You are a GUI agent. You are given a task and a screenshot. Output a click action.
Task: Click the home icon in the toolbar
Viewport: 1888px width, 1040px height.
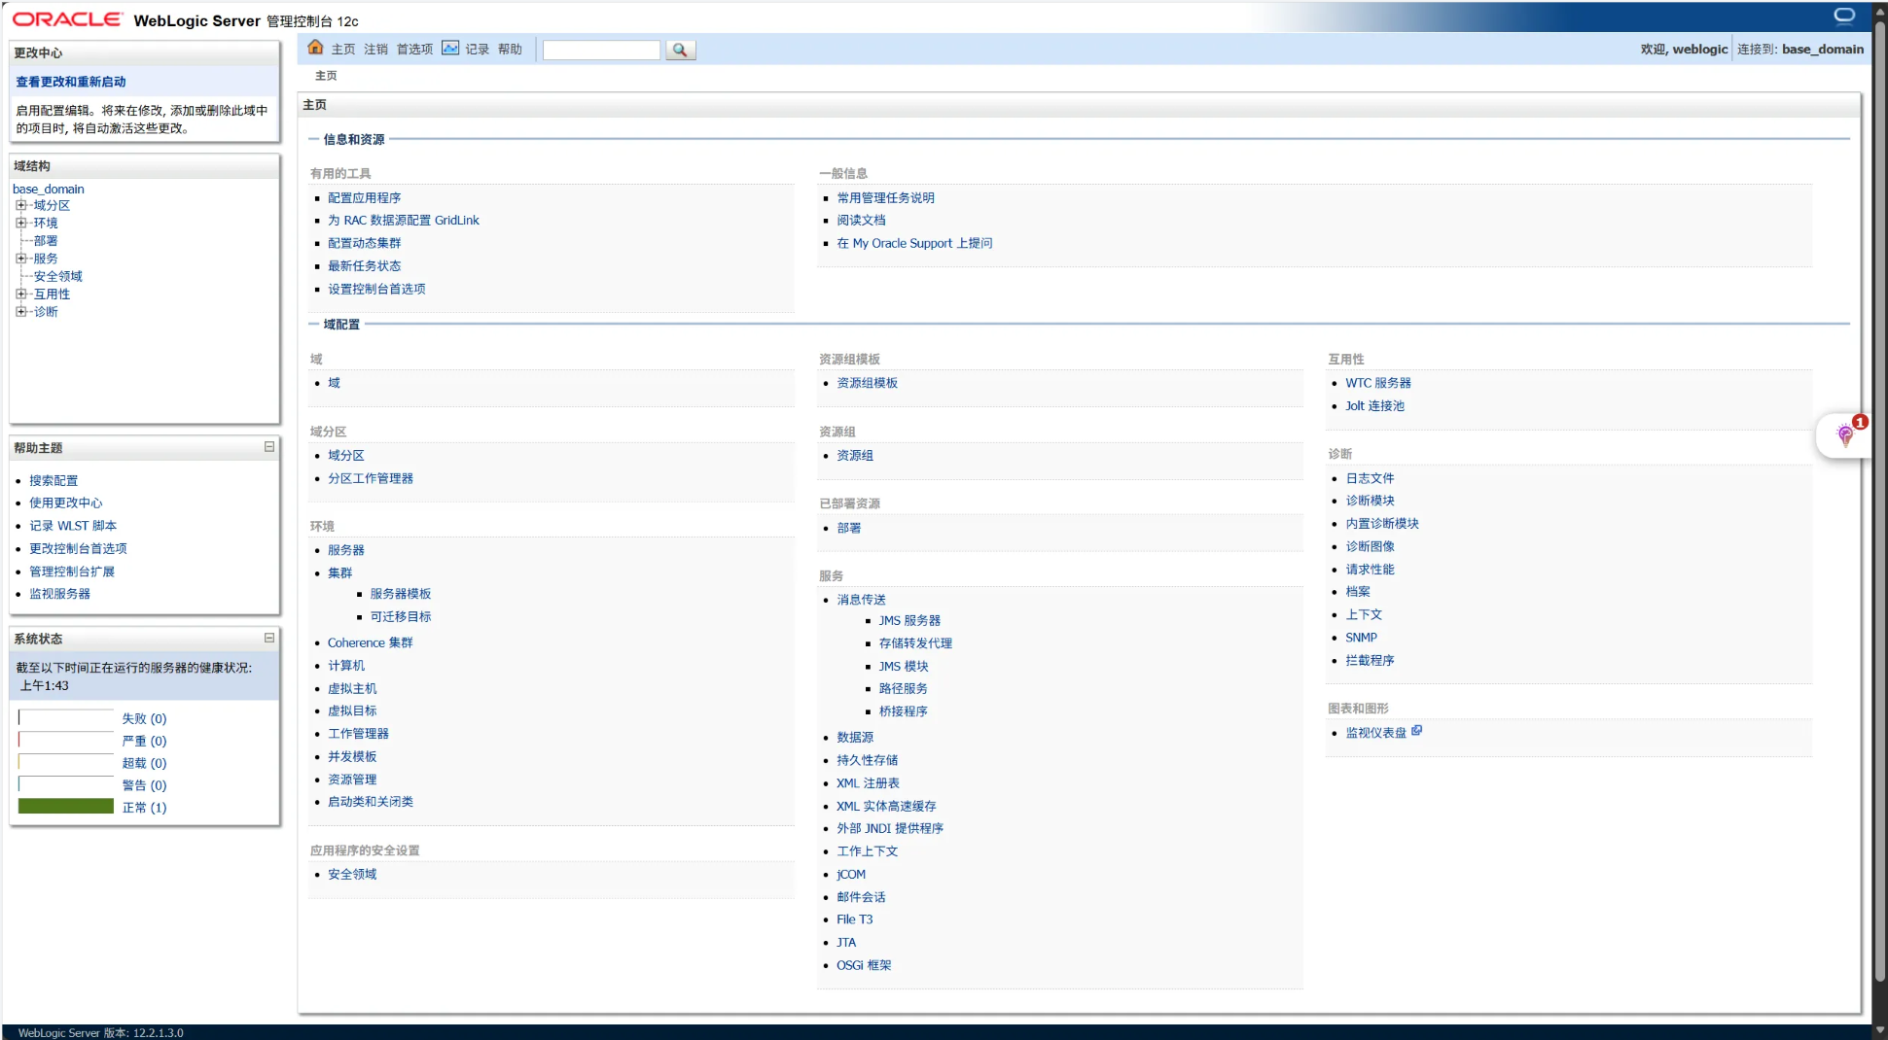tap(315, 48)
